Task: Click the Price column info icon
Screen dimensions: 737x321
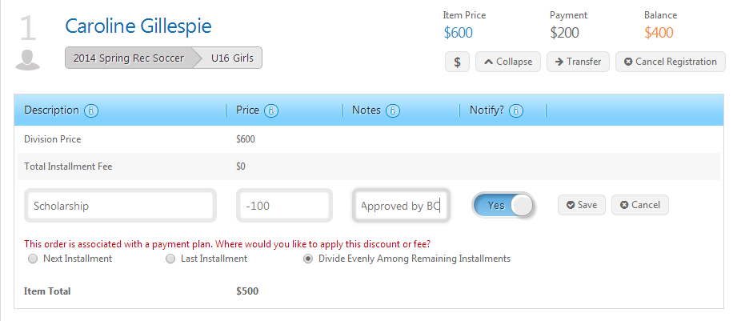Action: [271, 111]
